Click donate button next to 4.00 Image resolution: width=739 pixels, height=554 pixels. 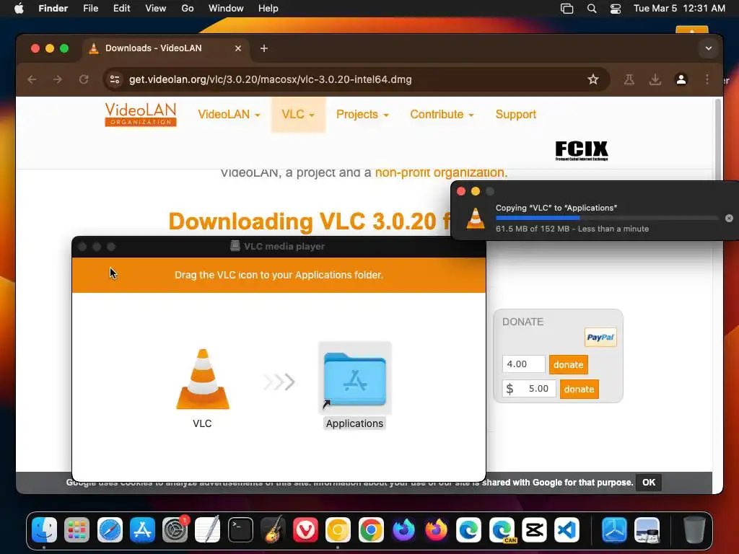pos(569,364)
